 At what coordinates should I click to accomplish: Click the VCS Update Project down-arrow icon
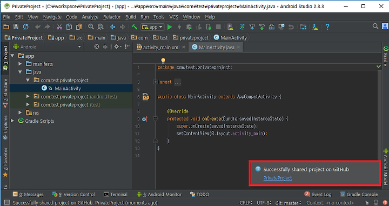click(252, 27)
